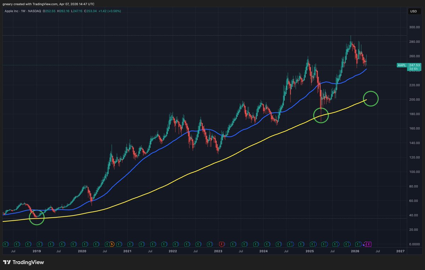The width and height of the screenshot is (425, 270).
Task: Click the 2021 time axis label
Action: (127, 251)
